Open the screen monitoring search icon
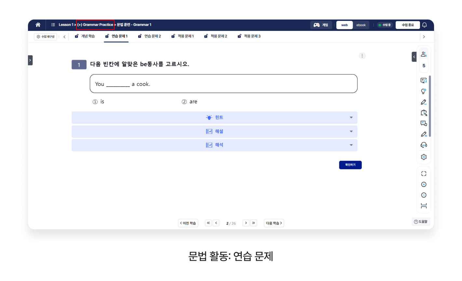The width and height of the screenshot is (462, 281). pos(424,80)
